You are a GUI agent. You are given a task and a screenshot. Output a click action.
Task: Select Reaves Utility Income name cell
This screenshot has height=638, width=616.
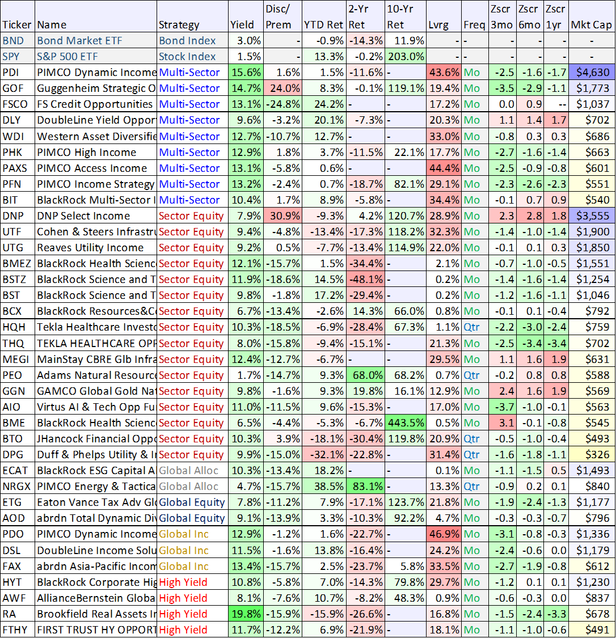pos(96,247)
